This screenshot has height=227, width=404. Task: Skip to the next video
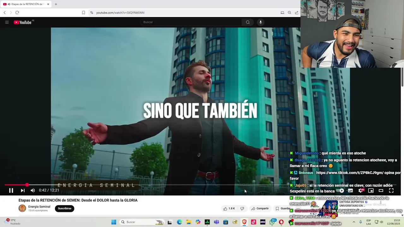[x=23, y=190]
